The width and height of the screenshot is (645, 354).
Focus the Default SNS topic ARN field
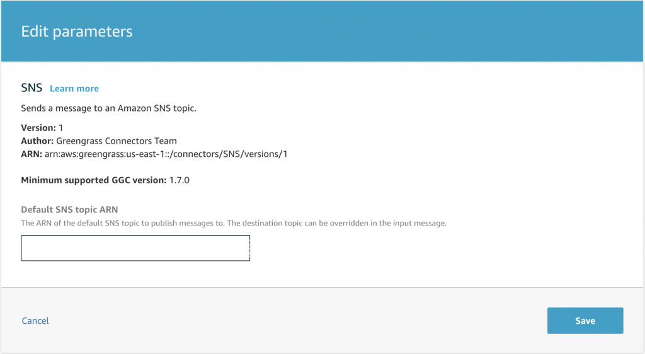click(135, 248)
